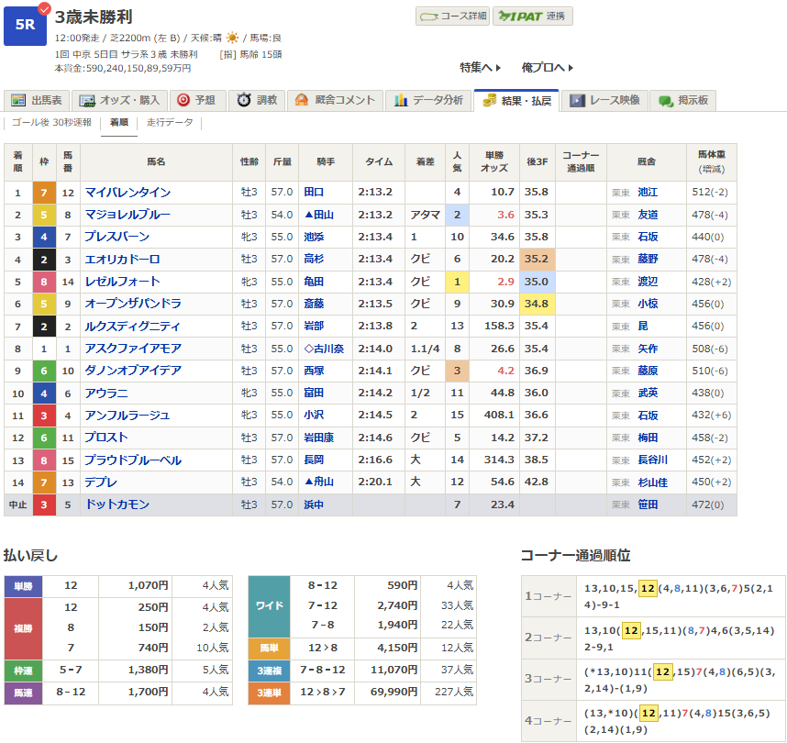Viewport: 787px width, 743px height.
Task: Toggle the red checkmark on 5R badge
Action: click(44, 10)
